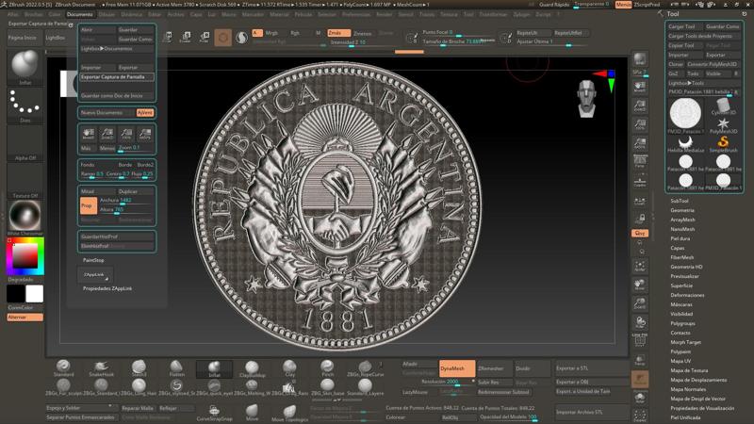Open the Dots stroke type picker
Viewport: 754px width, 424px height.
pos(25,105)
